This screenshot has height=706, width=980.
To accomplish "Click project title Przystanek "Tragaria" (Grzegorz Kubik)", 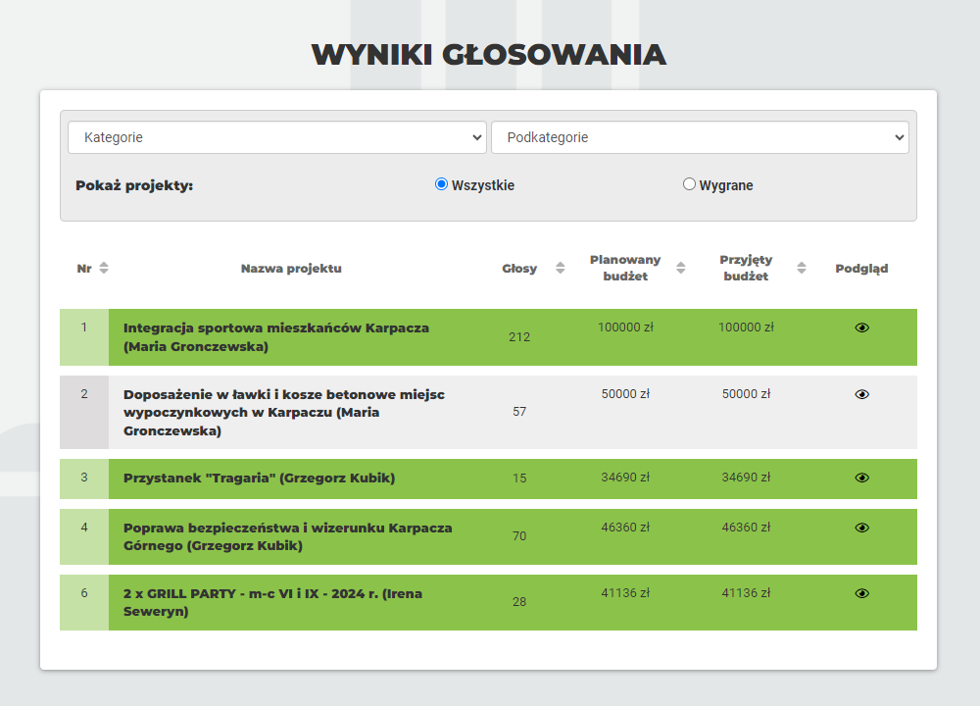I will [259, 479].
